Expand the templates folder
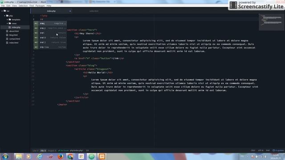This screenshot has width=285, height=160. pos(7,20)
